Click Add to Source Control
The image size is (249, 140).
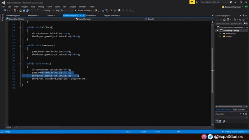coord(235,132)
